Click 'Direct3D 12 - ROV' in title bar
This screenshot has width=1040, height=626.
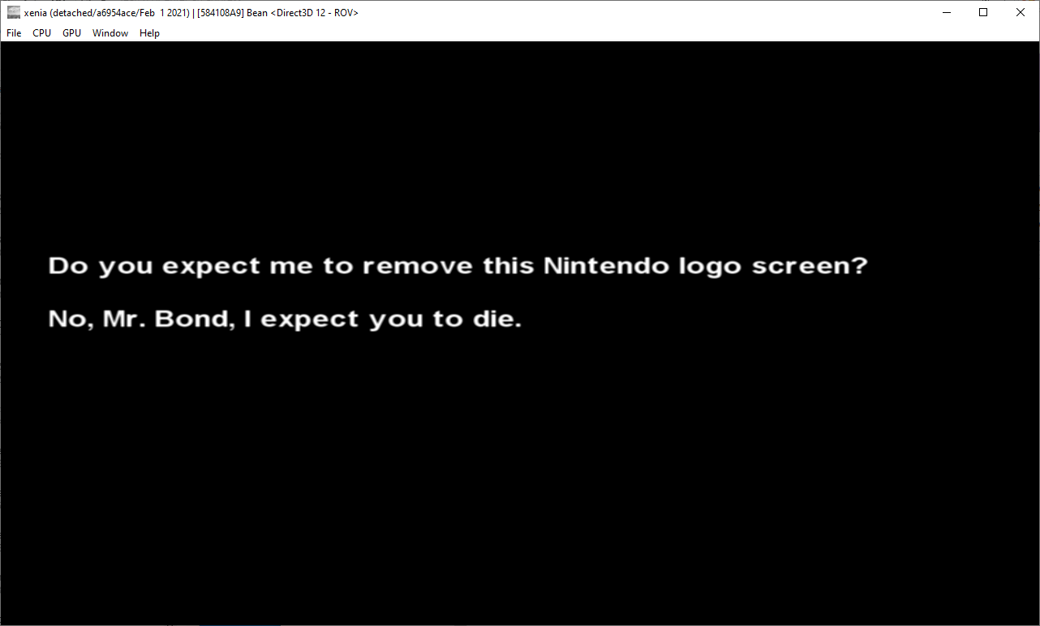pos(315,13)
